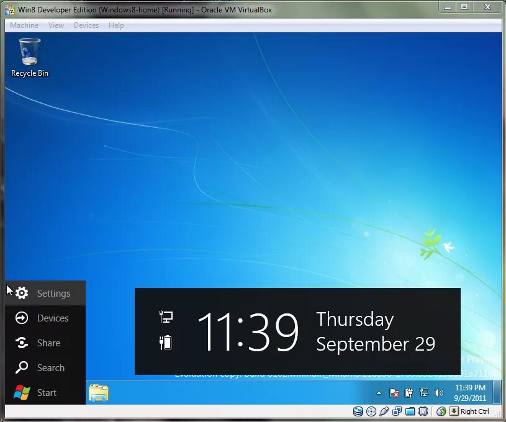The image size is (506, 422).
Task: Open the Search charm
Action: click(45, 368)
